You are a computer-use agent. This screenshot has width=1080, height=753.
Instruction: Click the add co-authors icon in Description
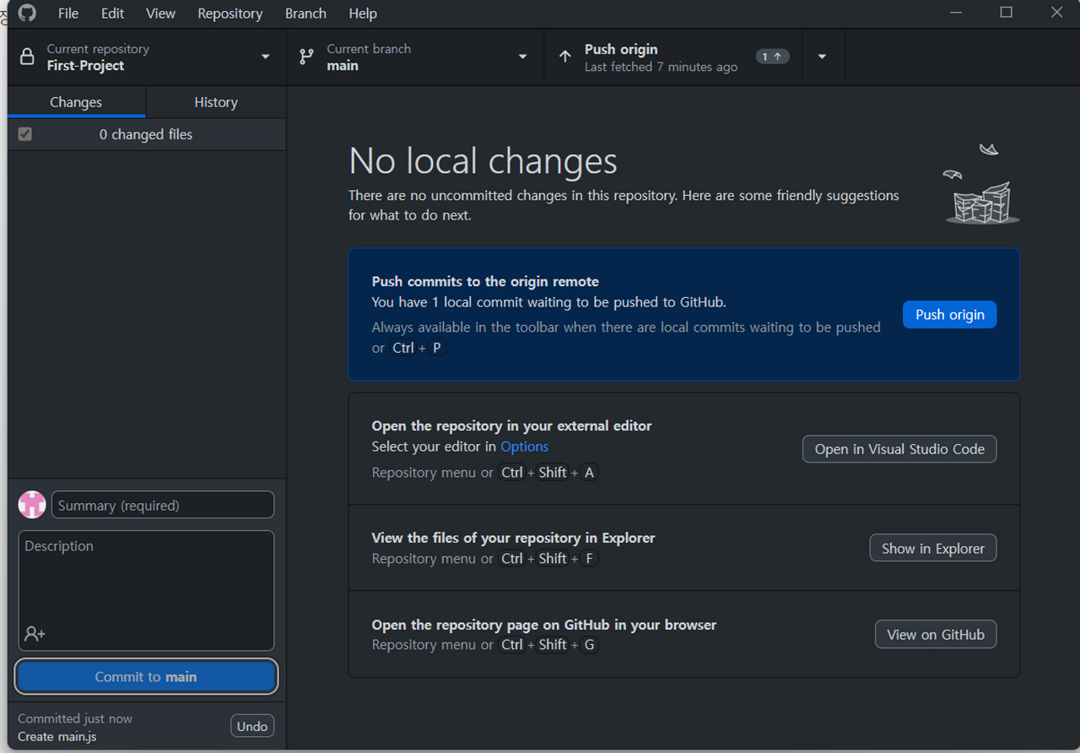[35, 633]
